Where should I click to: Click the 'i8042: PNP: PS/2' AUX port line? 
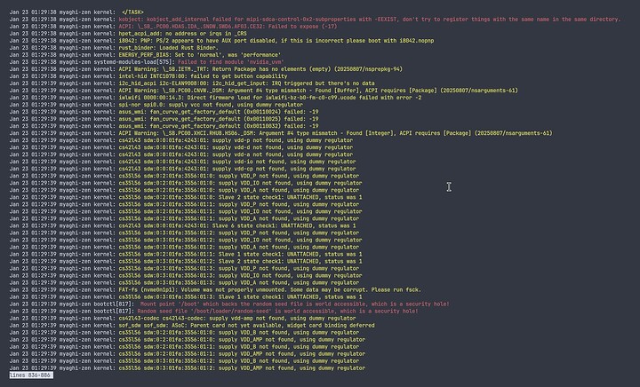tap(221, 41)
